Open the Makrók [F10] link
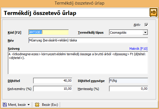Viewport: 159px width, 109px height. click(x=138, y=49)
